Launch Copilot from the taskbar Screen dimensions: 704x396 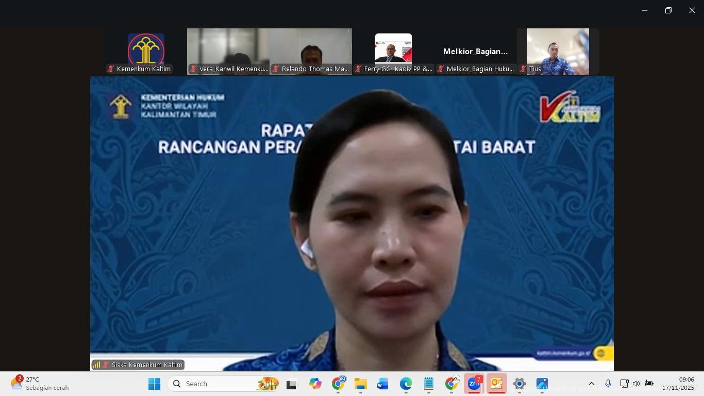[x=315, y=384]
